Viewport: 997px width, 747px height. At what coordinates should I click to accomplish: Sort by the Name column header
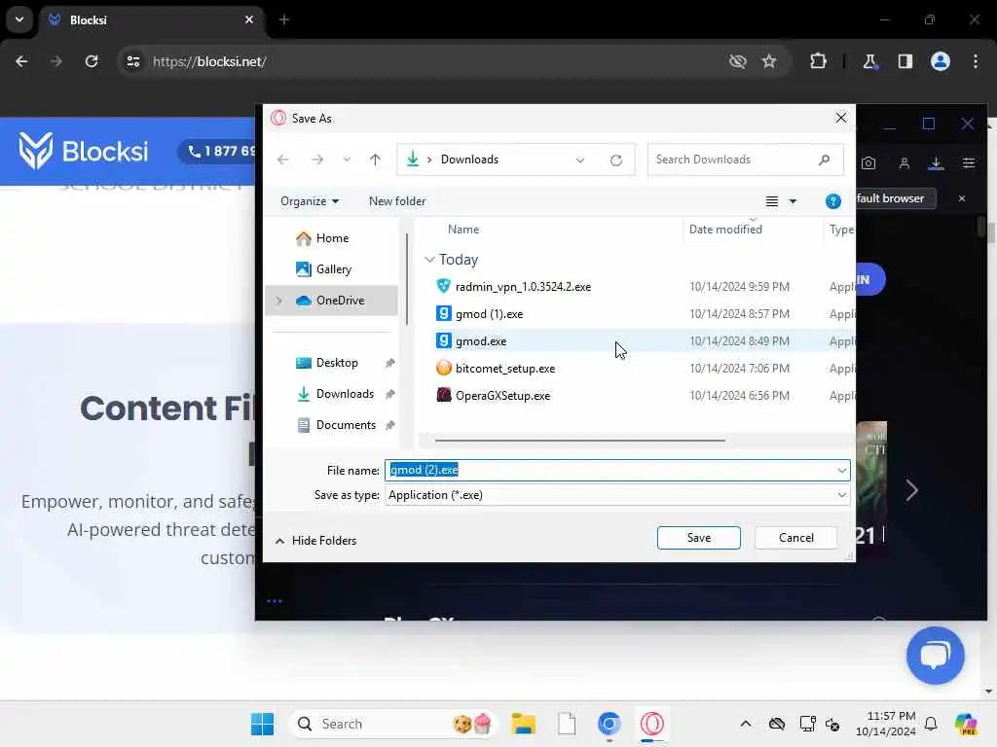coord(462,230)
